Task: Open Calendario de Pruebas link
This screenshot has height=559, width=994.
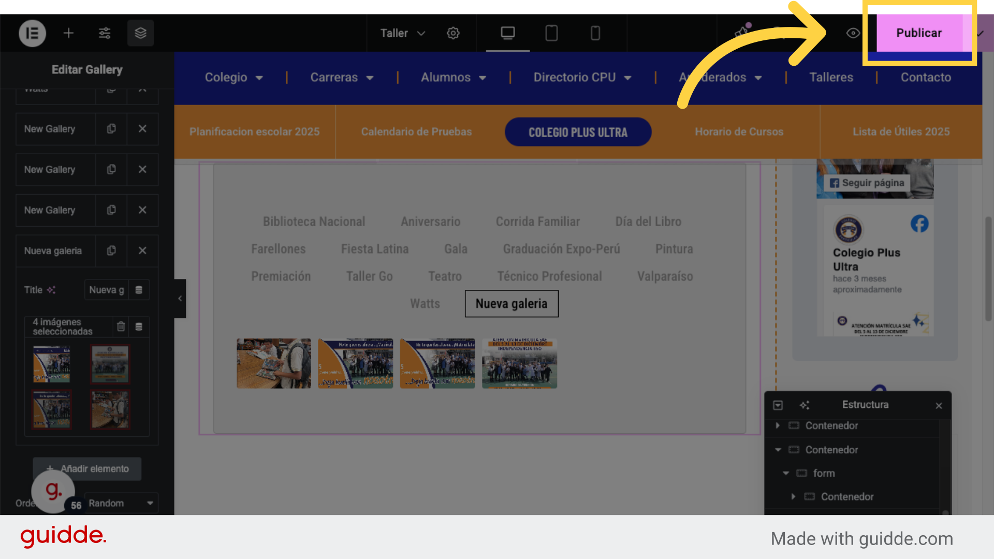Action: pos(416,131)
